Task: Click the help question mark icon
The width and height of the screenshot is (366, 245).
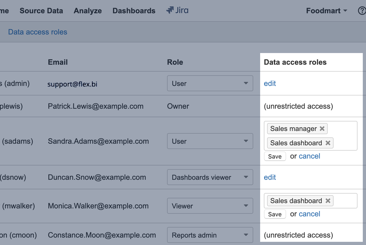Action: (362, 11)
